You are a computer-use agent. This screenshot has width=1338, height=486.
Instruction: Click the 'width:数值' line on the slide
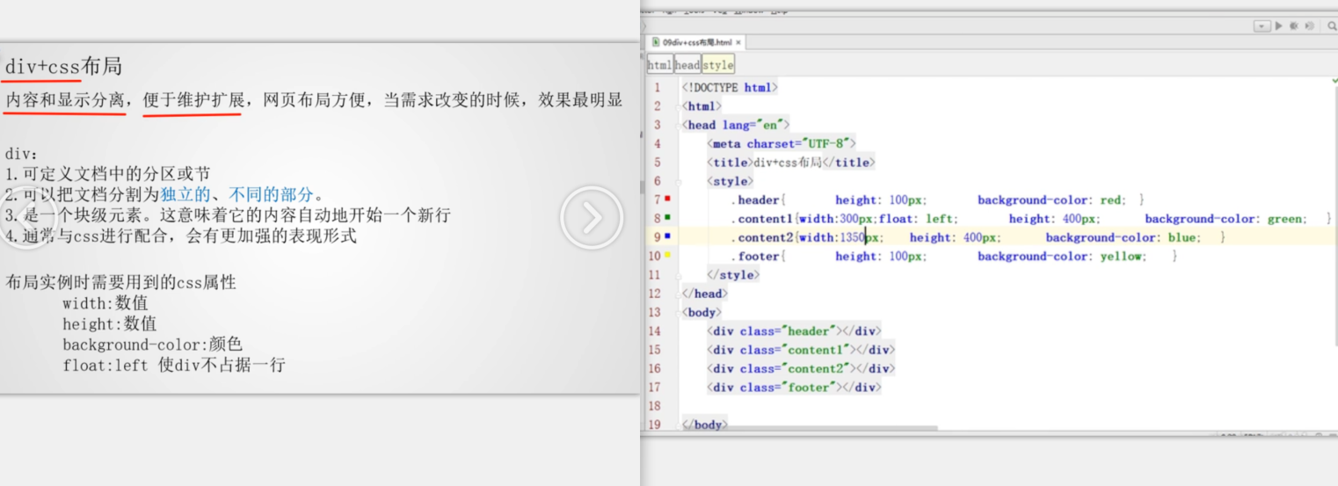[105, 303]
